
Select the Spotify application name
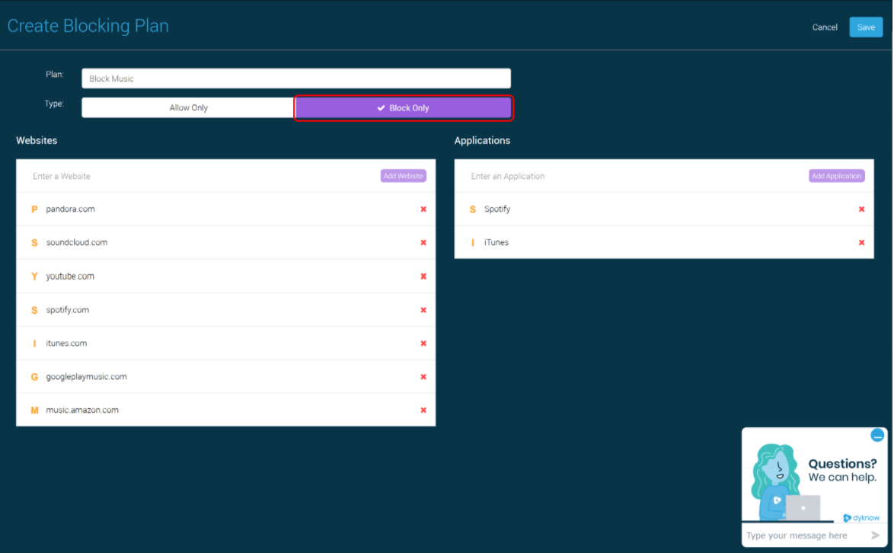point(497,209)
